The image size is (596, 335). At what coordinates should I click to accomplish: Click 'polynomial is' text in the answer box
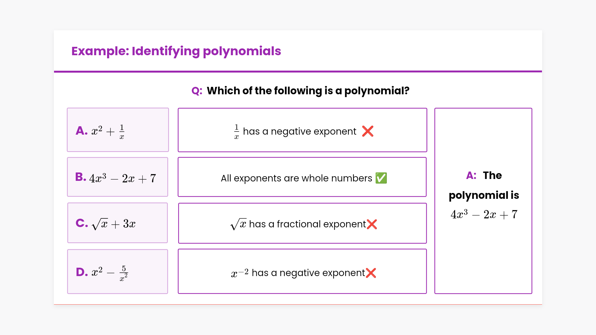tap(484, 195)
